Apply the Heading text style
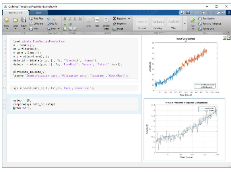231x172 pixels. 158,23
